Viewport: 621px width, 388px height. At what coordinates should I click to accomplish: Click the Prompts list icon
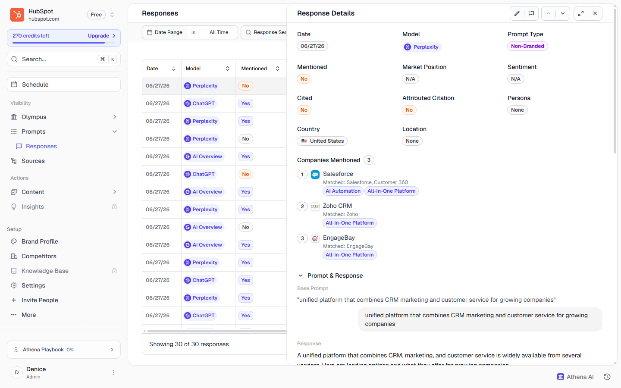click(x=14, y=131)
